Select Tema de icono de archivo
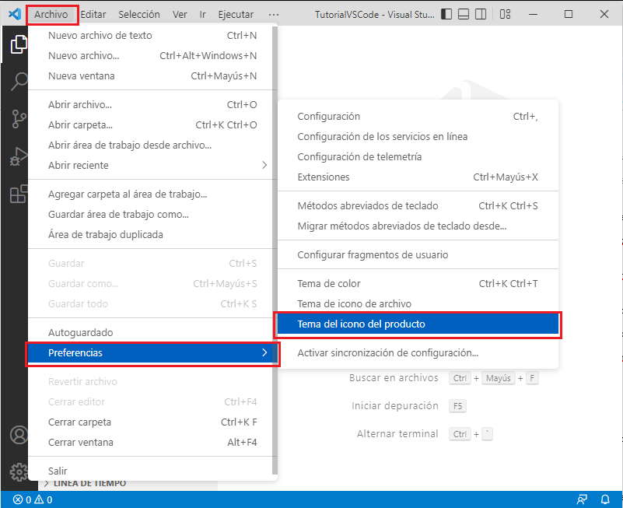Viewport: 623px width, 508px height. [x=418, y=304]
